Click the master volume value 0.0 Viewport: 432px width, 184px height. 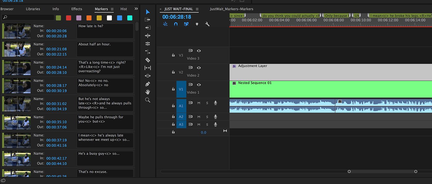click(x=203, y=132)
